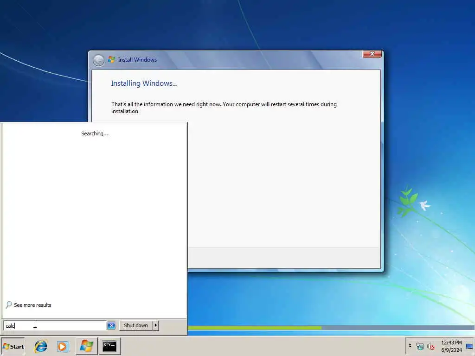Viewport: 475px width, 356px height.
Task: Focus the Start menu search field
Action: (x=55, y=325)
